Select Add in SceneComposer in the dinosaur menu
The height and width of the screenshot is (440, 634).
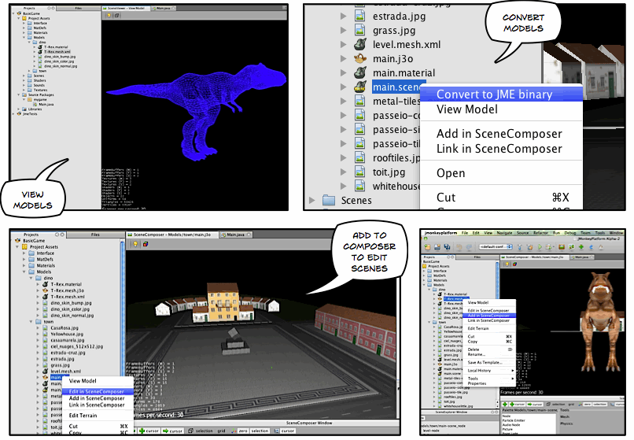coord(488,316)
